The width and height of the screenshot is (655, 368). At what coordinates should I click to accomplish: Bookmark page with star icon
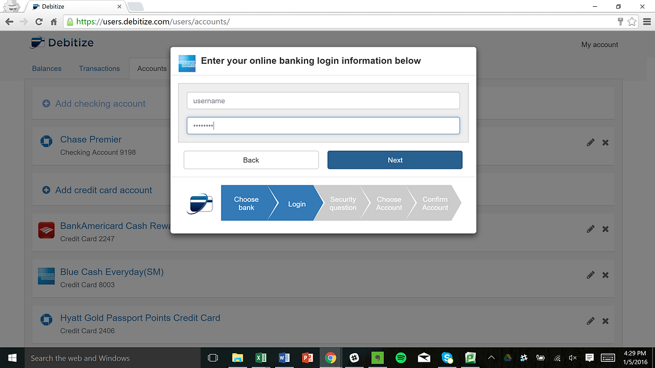[632, 21]
